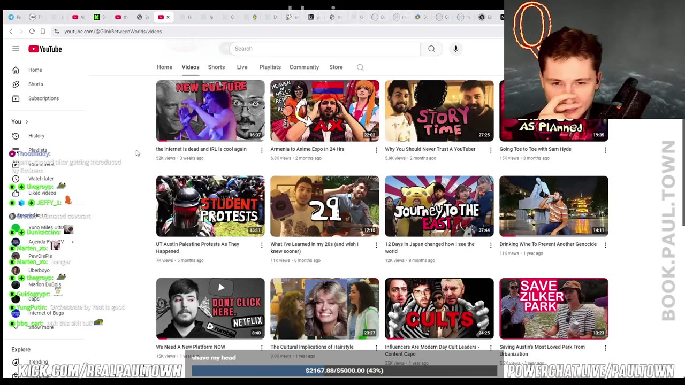Image resolution: width=685 pixels, height=385 pixels.
Task: Open options for 'Armenia to Anime Expo' video
Action: pyautogui.click(x=376, y=150)
